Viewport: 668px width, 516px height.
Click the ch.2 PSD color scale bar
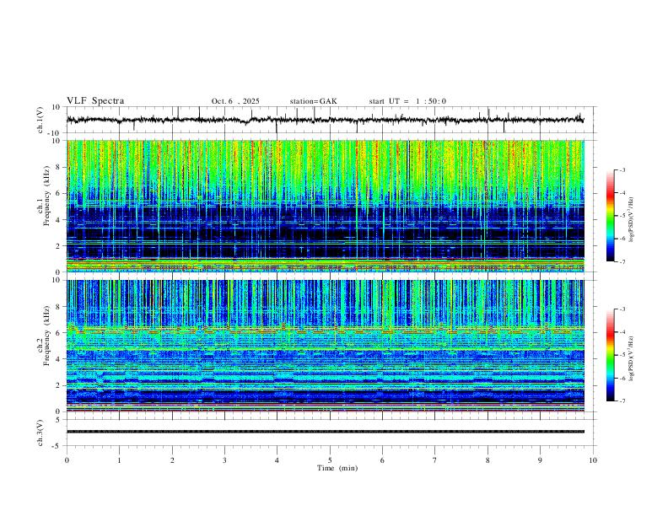coord(610,355)
